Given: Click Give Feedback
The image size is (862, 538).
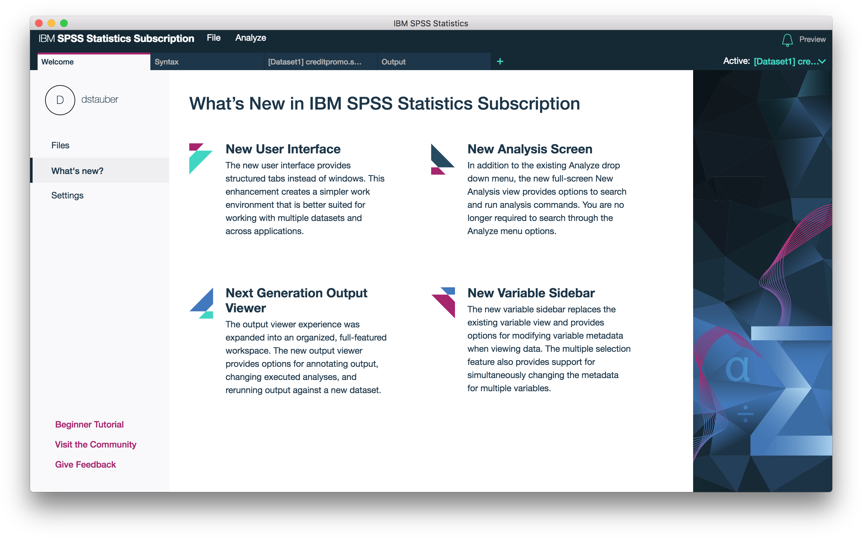Looking at the screenshot, I should pyautogui.click(x=85, y=464).
